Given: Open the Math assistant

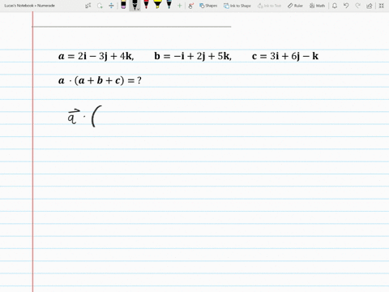Looking at the screenshot, I should coord(317,6).
